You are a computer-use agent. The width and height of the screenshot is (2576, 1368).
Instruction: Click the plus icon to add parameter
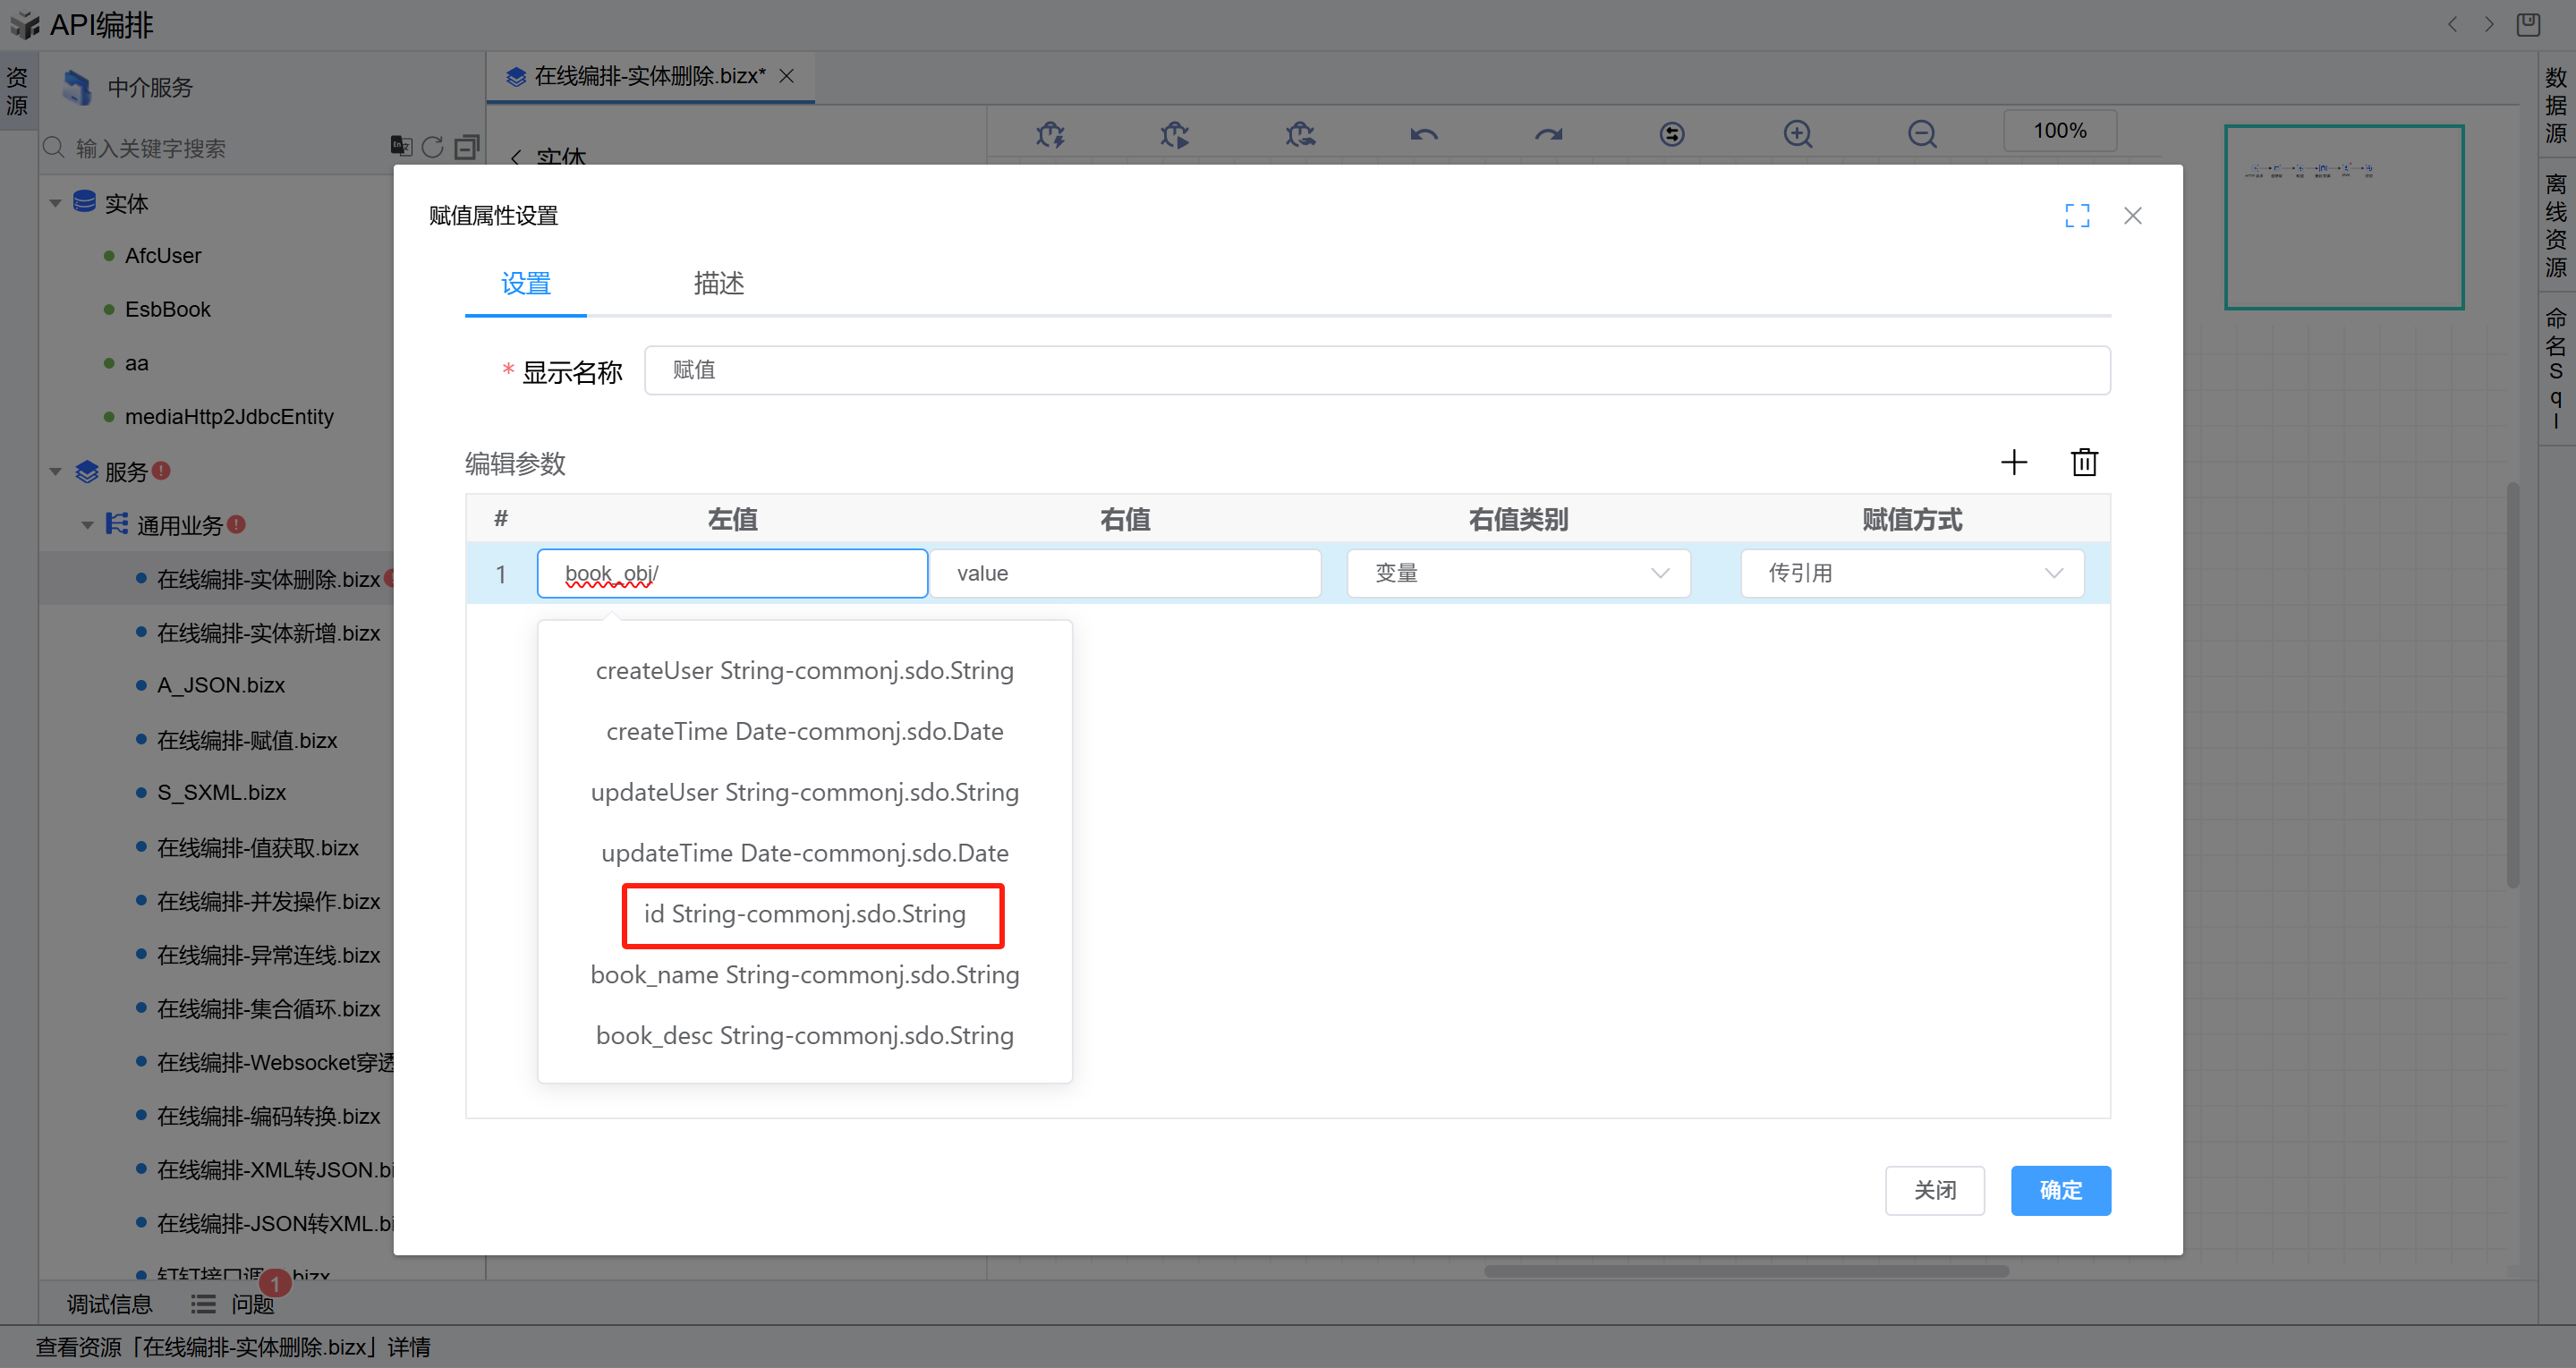tap(2013, 462)
